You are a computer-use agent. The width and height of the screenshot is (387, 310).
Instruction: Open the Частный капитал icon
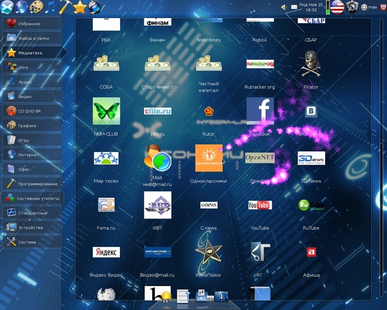pos(208,63)
